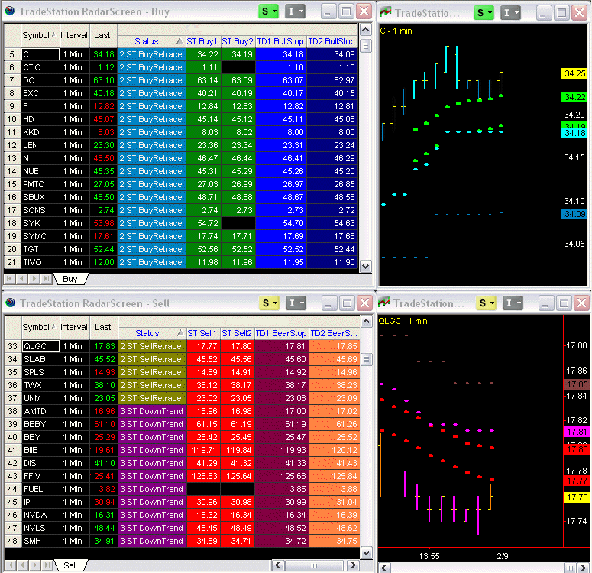
Task: Open the green S symbol-link dropdown in the Buy RadarScreen
Action: 268,11
